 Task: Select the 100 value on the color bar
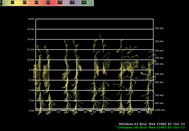[60, 2]
